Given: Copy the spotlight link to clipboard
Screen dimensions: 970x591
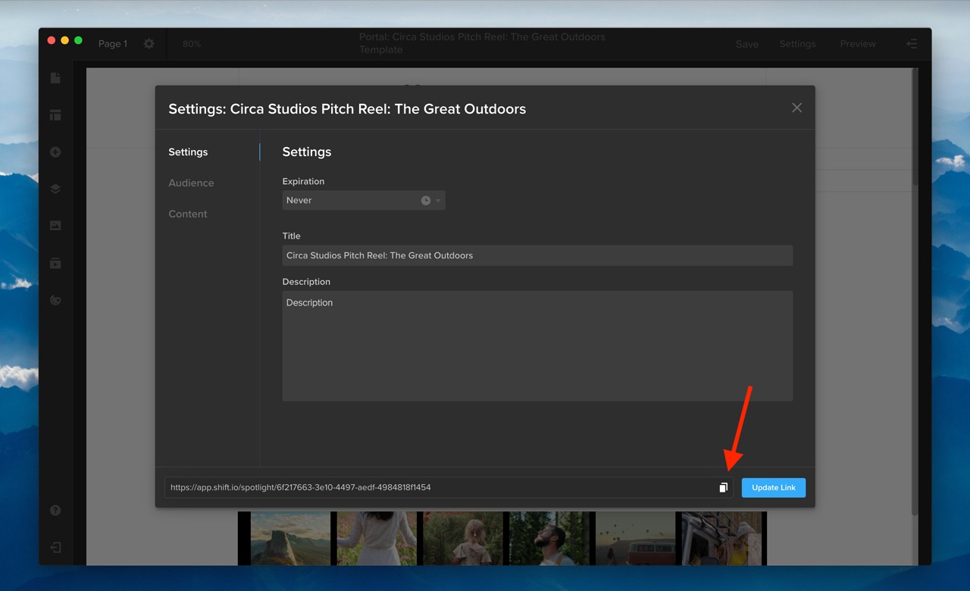Looking at the screenshot, I should click(x=723, y=487).
